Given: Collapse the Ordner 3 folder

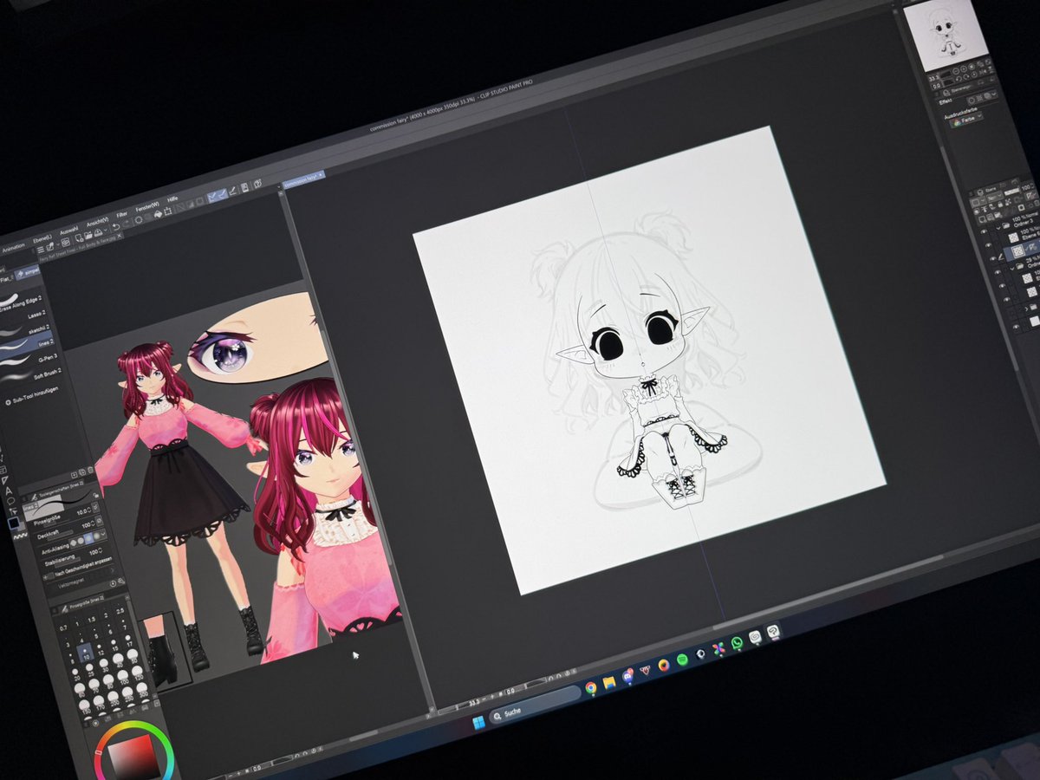Looking at the screenshot, I should (998, 227).
